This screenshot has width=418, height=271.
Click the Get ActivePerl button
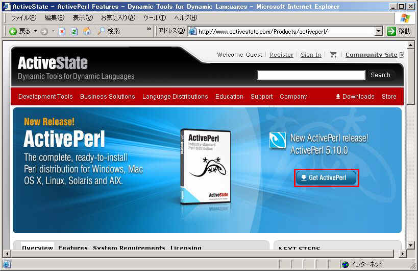326,178
